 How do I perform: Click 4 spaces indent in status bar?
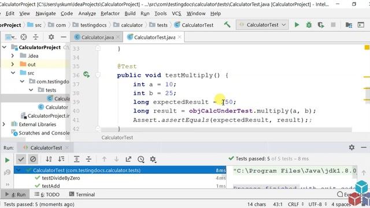[341, 204]
